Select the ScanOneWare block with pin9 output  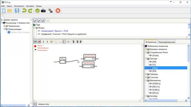click(88, 65)
